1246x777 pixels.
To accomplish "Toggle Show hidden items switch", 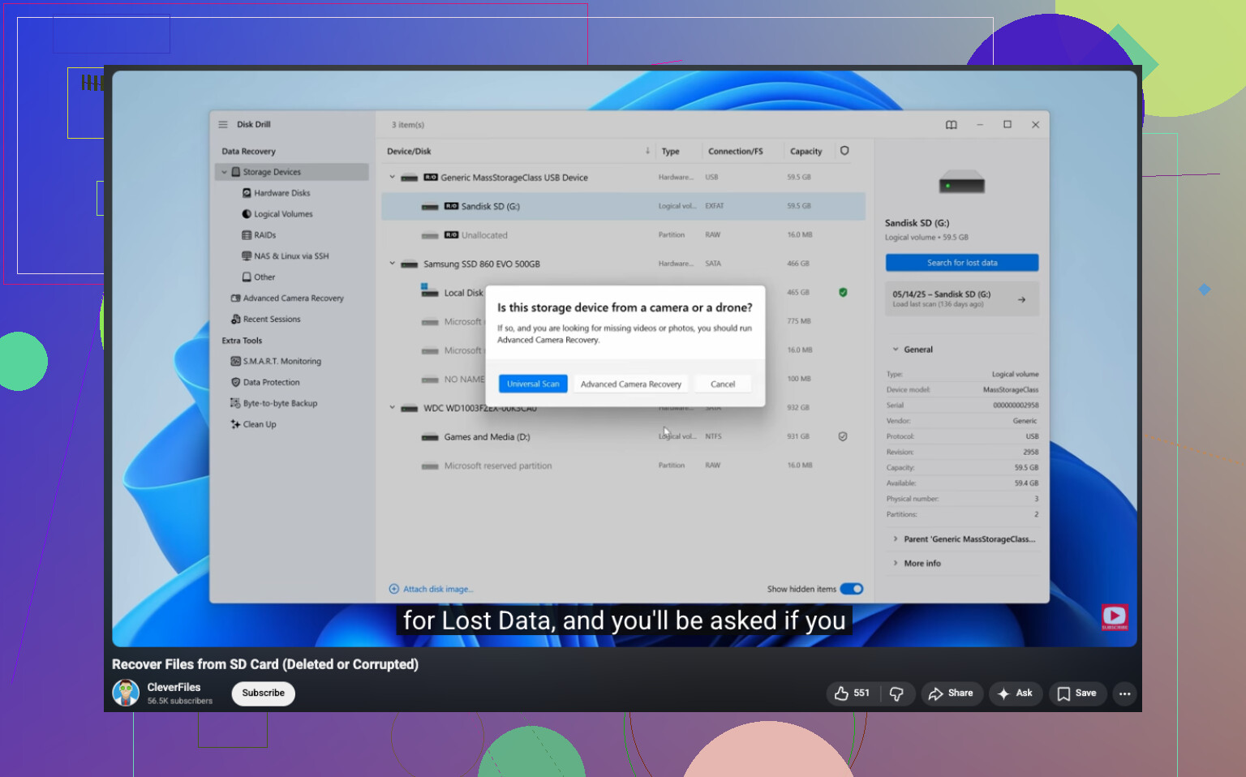I will [852, 590].
